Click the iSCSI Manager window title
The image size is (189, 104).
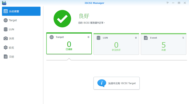pos(95,3)
